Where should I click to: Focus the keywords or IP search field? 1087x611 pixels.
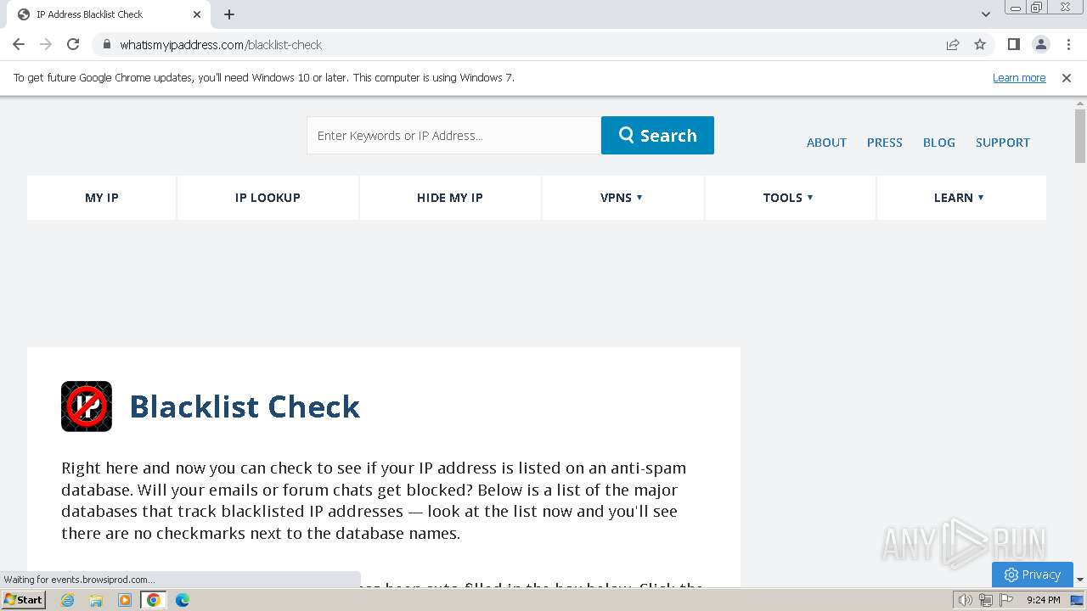coord(453,136)
